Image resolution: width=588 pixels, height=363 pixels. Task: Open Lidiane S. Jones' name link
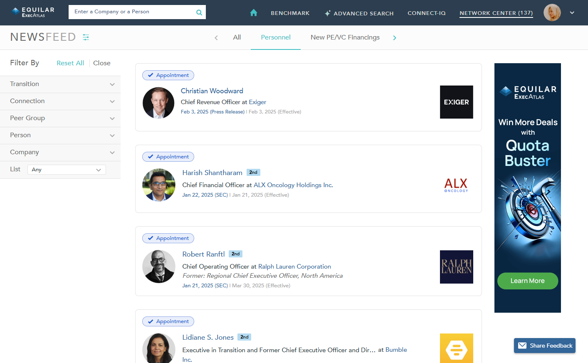[208, 337]
